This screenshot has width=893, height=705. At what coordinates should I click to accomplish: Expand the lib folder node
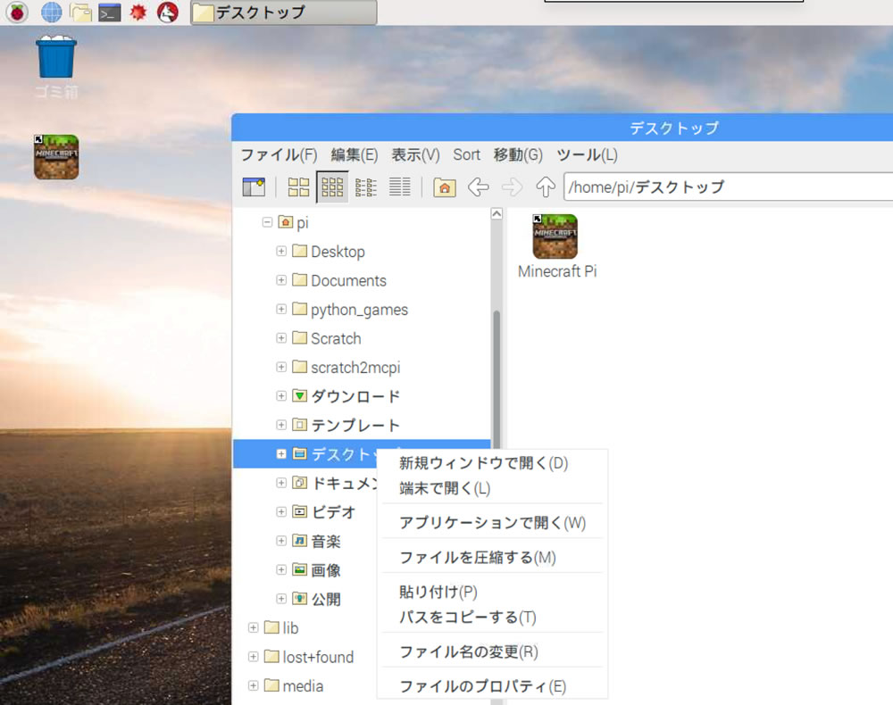[x=254, y=627]
